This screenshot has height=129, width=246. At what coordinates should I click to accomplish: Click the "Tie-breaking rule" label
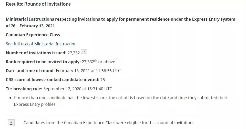pos(24,89)
